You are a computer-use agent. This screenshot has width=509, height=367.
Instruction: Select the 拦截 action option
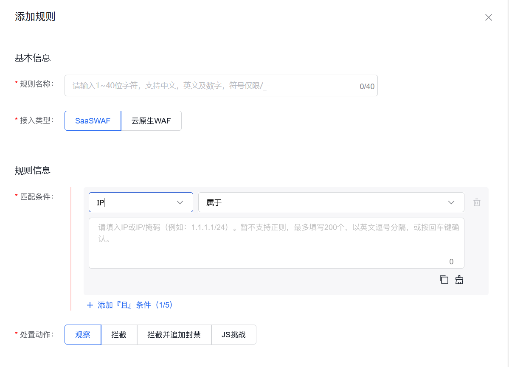pyautogui.click(x=119, y=334)
